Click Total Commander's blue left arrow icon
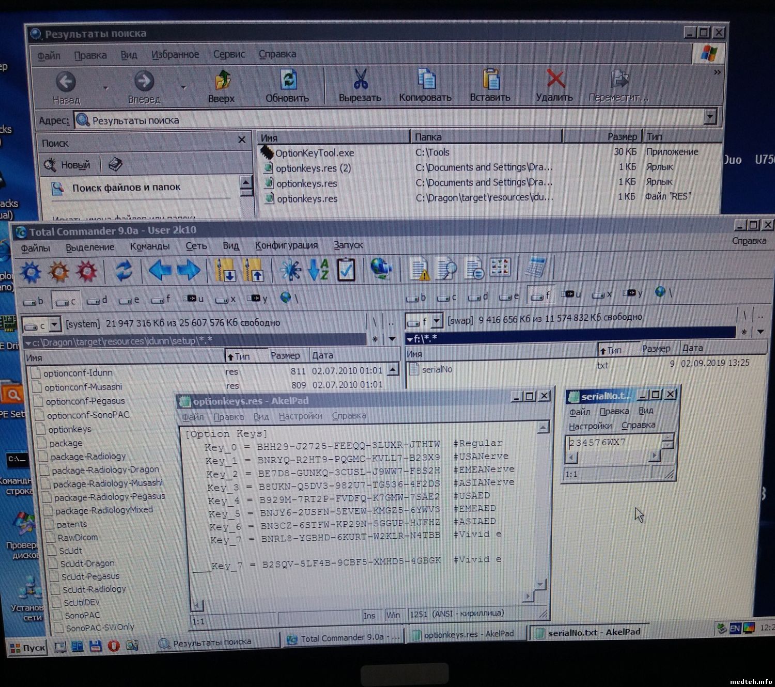Viewport: 775px width, 687px height. pos(160,270)
